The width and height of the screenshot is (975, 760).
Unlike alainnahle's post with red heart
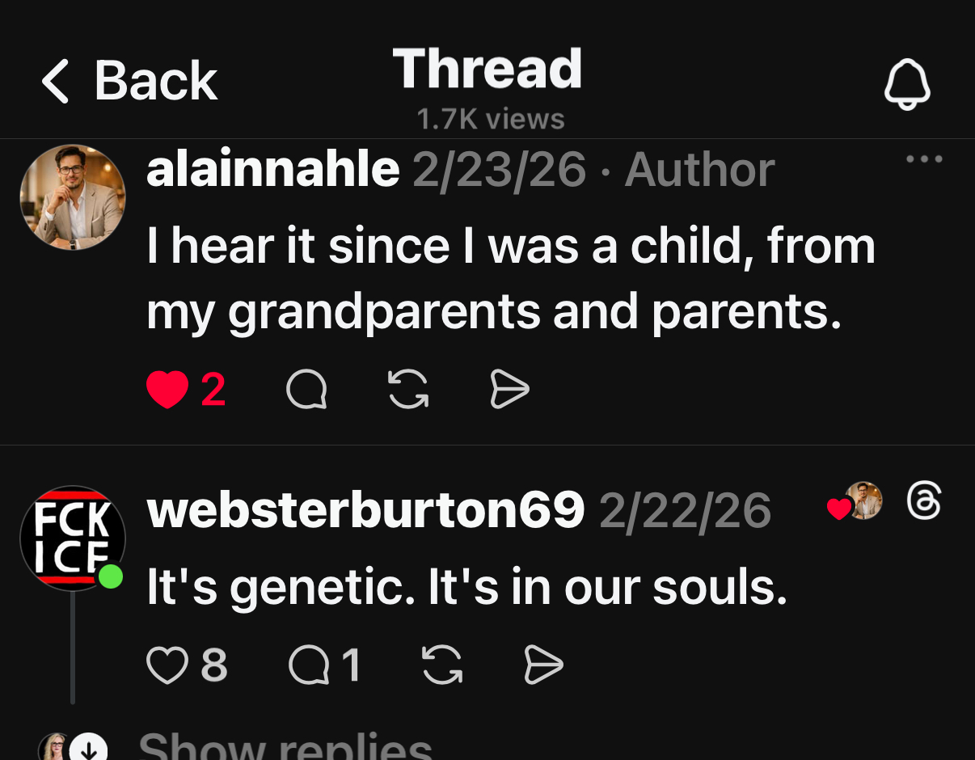coord(167,391)
